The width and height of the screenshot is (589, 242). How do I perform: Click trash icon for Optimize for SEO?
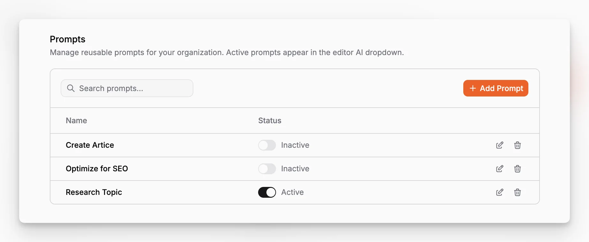tap(518, 169)
